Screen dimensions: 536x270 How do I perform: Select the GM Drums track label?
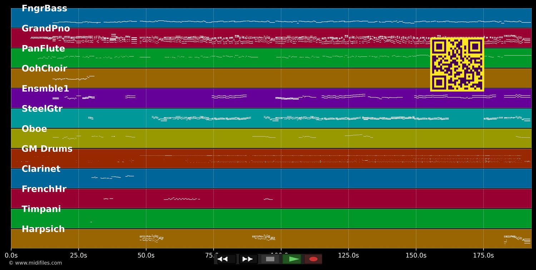click(47, 149)
